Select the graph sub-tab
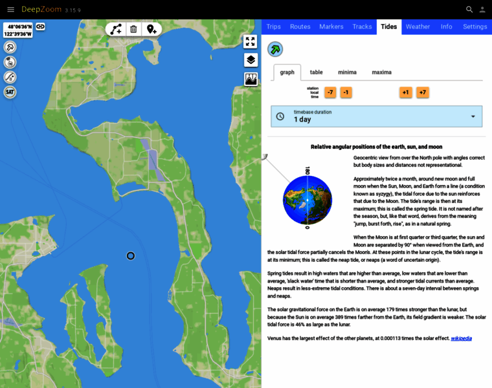Image resolution: width=492 pixels, height=388 pixels. (287, 72)
